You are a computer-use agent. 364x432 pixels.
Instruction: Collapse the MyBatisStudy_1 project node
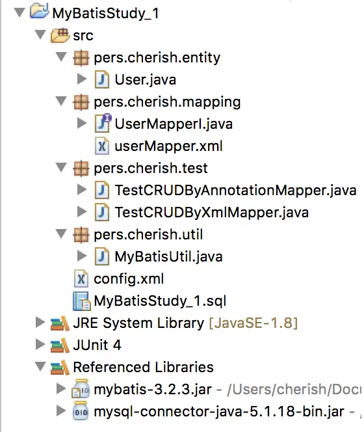pyautogui.click(x=19, y=12)
